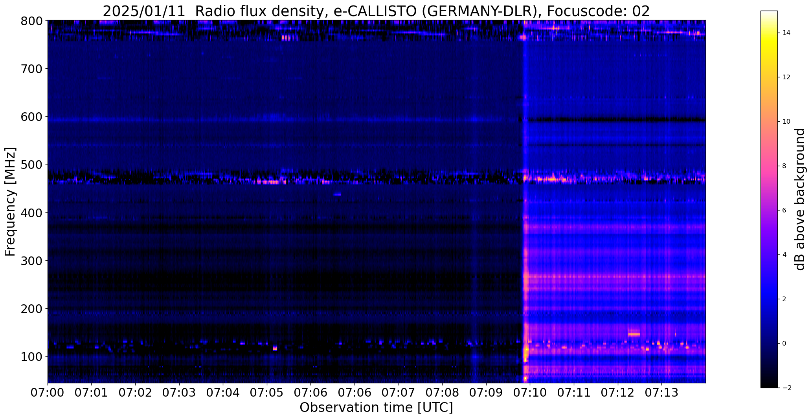Click the 07:03 time tick label
The width and height of the screenshot is (812, 419).
[x=179, y=393]
